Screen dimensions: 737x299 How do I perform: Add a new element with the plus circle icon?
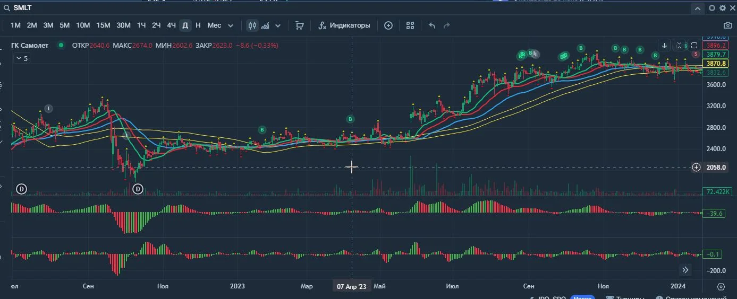point(388,25)
